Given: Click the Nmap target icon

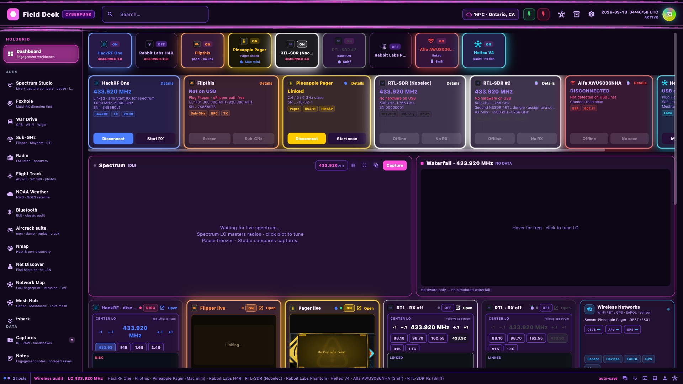Looking at the screenshot, I should [x=10, y=249].
